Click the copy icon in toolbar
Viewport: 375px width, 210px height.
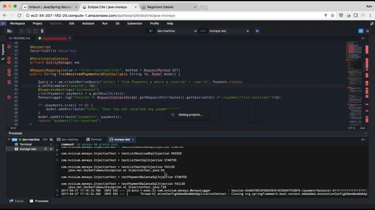pos(29,31)
